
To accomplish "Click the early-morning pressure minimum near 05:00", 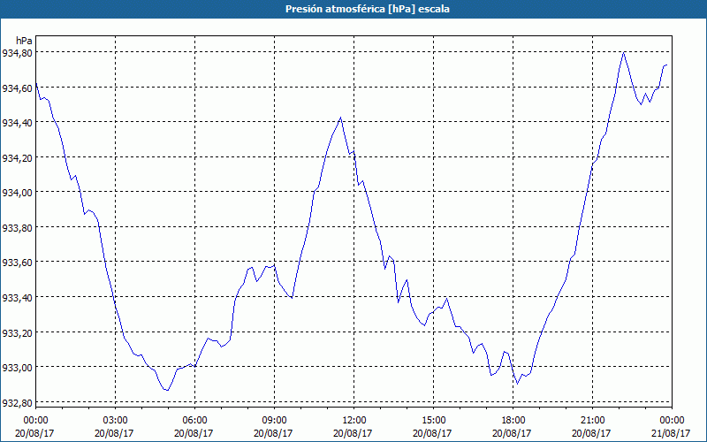I will [x=167, y=390].
